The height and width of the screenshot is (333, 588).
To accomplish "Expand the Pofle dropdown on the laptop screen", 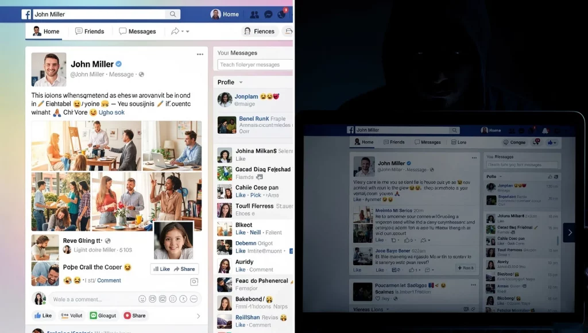I will 501,177.
